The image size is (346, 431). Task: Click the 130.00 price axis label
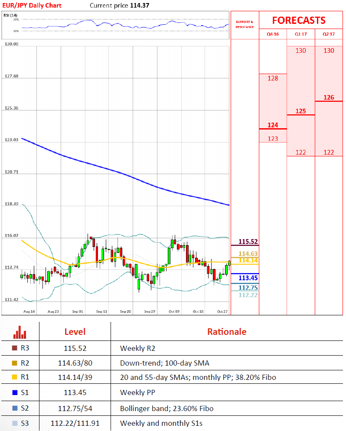click(12, 44)
